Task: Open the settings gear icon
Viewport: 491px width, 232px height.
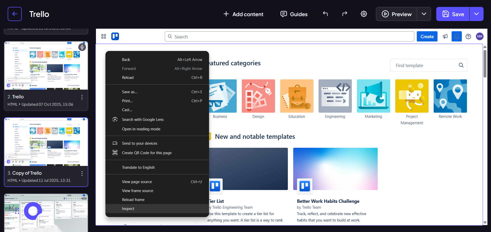Action: pyautogui.click(x=364, y=14)
